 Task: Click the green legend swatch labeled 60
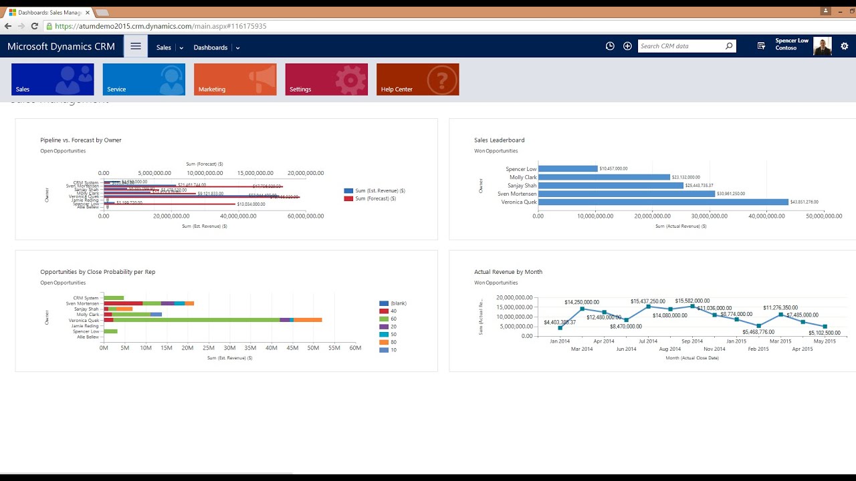384,319
